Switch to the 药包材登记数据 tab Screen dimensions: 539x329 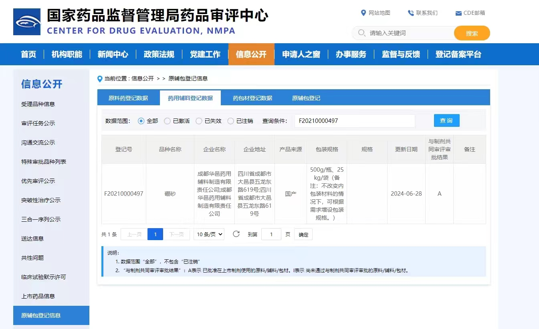click(252, 98)
